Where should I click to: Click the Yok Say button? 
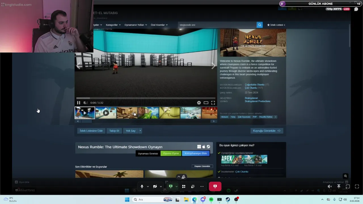pyautogui.click(x=131, y=131)
